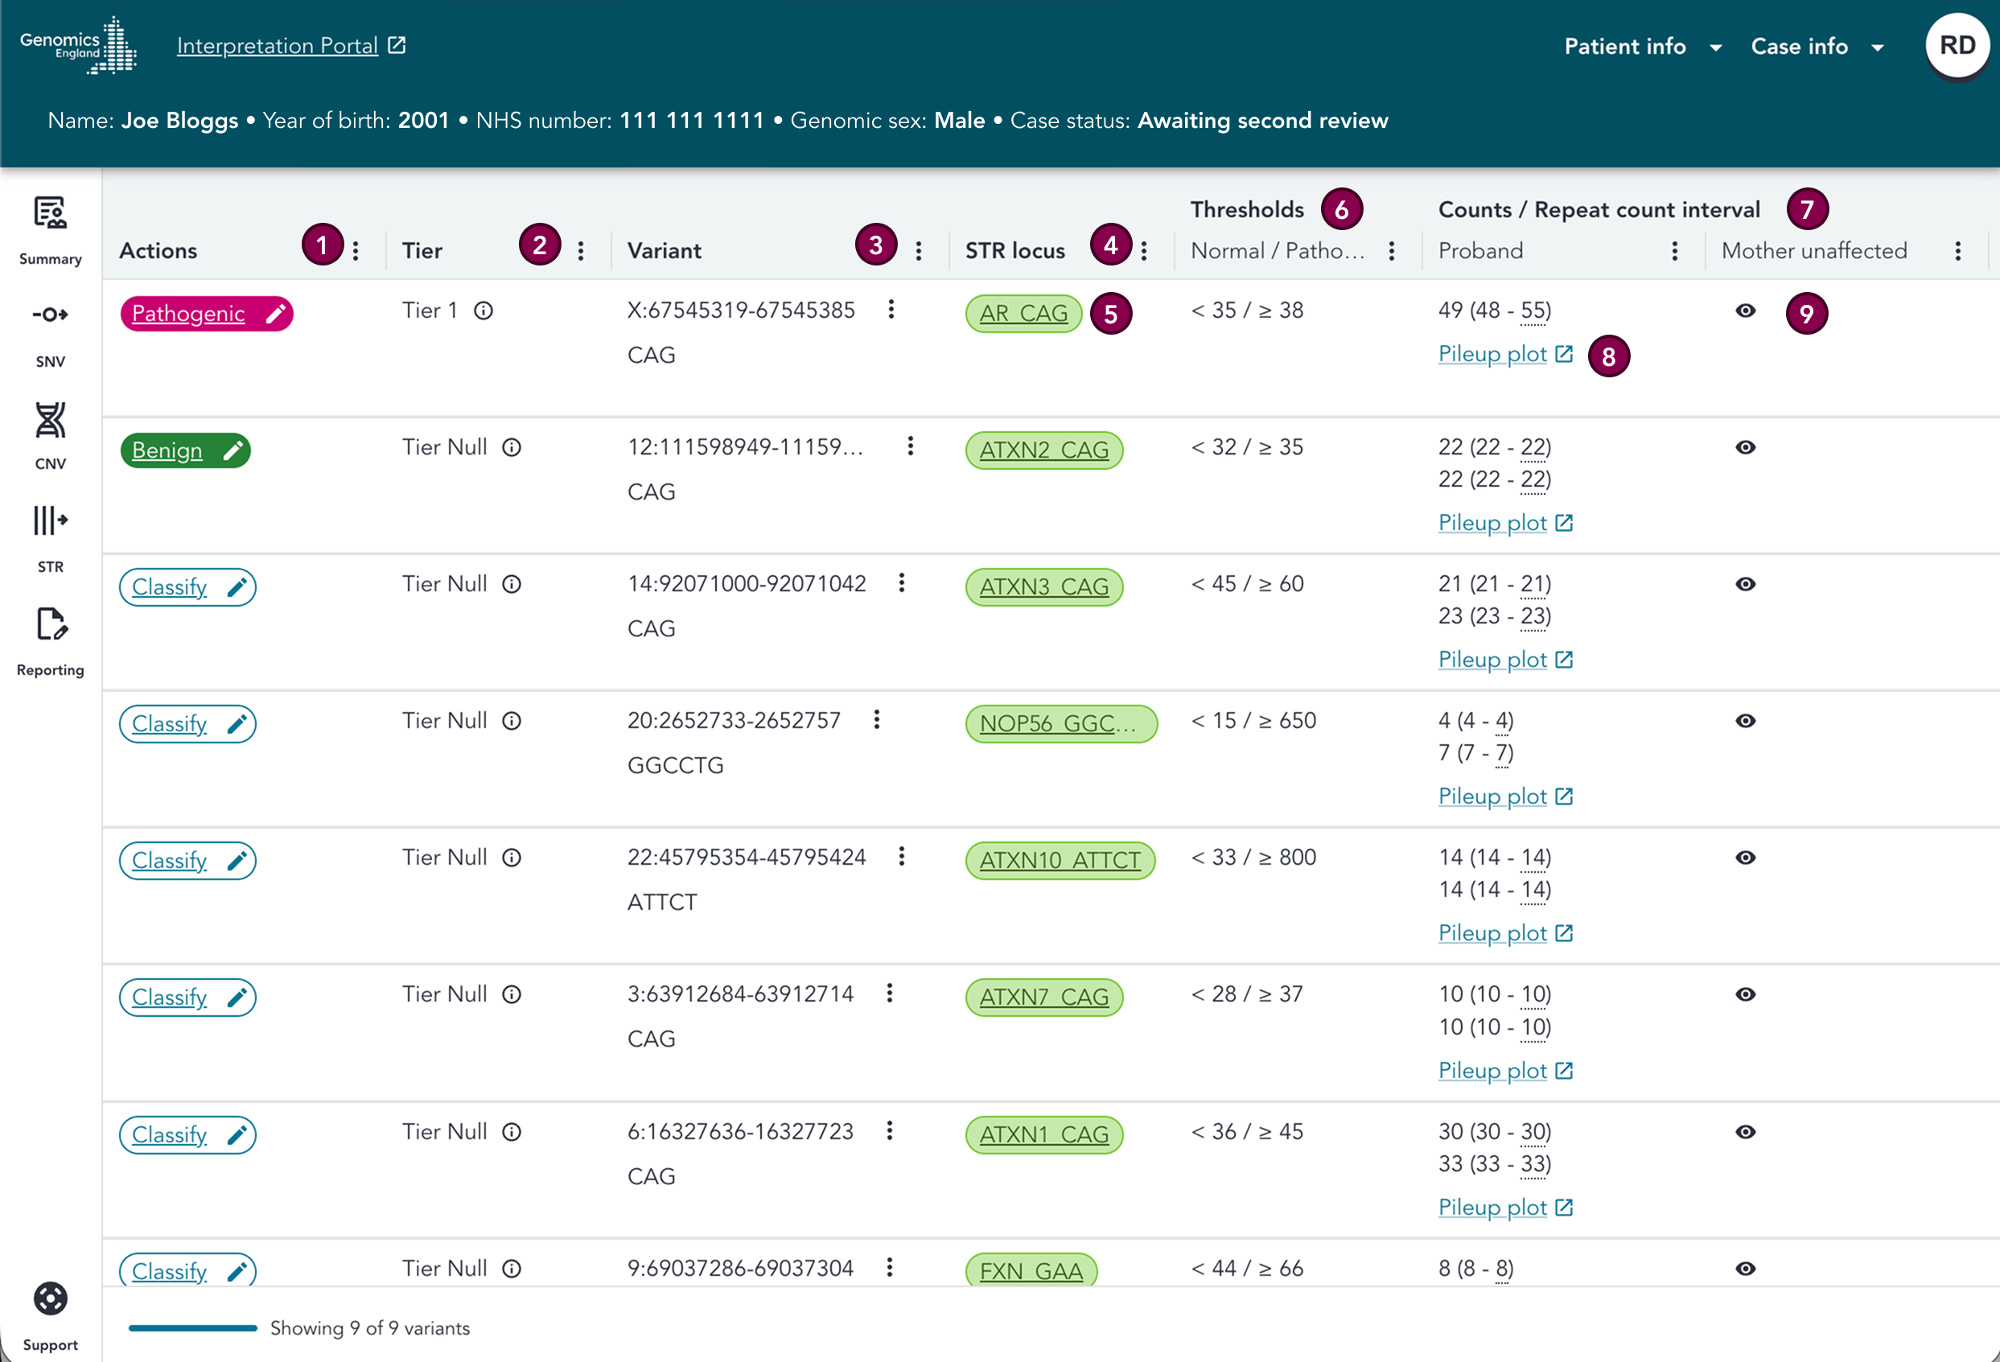Click the variants loaded progress bar
2000x1362 pixels.
pos(193,1327)
